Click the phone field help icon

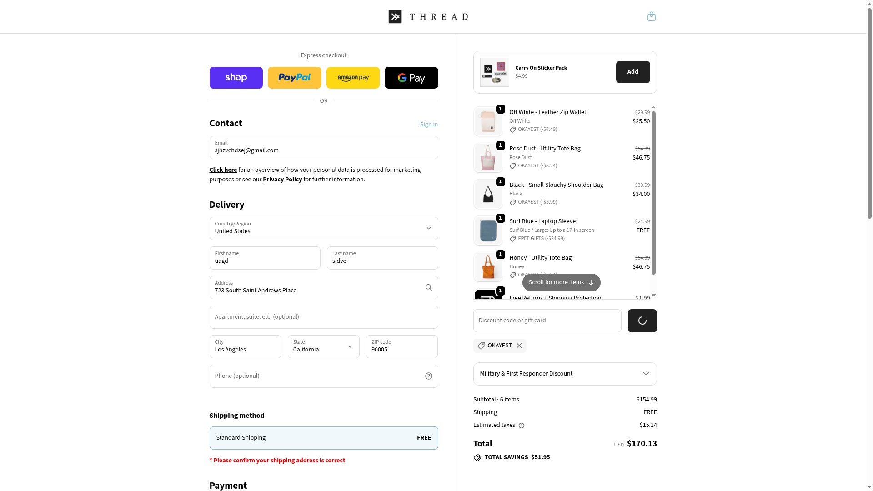(428, 376)
